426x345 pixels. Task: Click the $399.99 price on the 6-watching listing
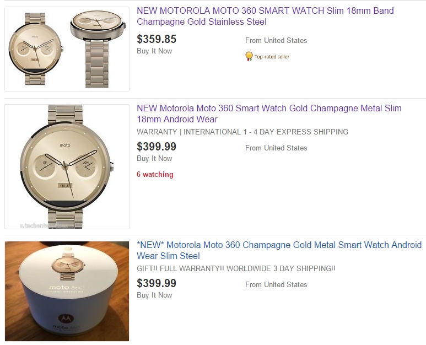pyautogui.click(x=157, y=147)
